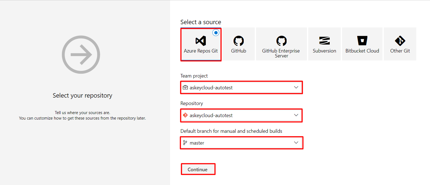430x185 pixels.
Task: Open the Repository dropdown
Action: tap(242, 115)
